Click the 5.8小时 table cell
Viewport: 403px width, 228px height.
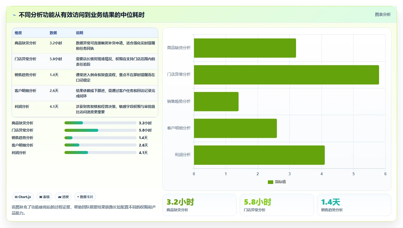coord(56,59)
